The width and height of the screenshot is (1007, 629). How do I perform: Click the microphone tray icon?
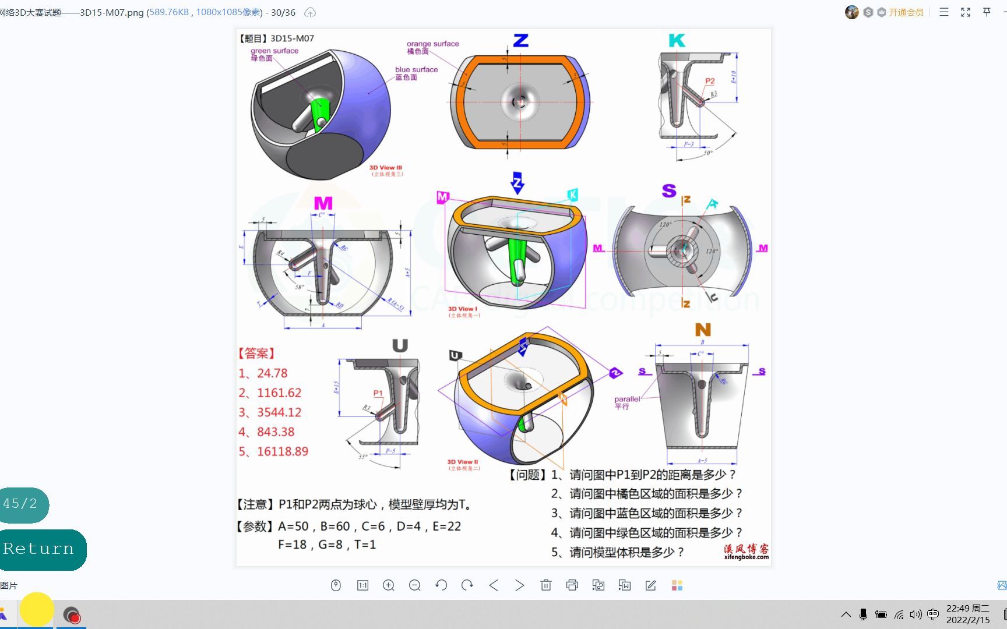point(864,614)
